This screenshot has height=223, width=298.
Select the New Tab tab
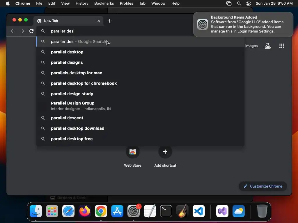tap(68, 21)
